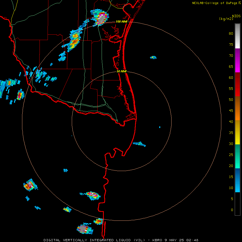Click the yellow segment of the color bar
Image resolution: width=242 pixels, height=242 pixels.
coord(237,132)
